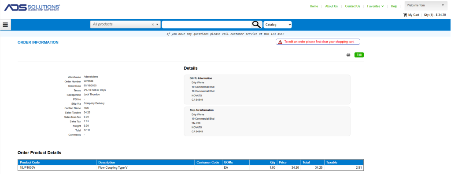Click salesperson Jack Thornton
The width and height of the screenshot is (451, 174).
92,94
